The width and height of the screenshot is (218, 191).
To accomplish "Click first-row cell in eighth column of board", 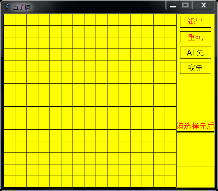I will 90,20.
